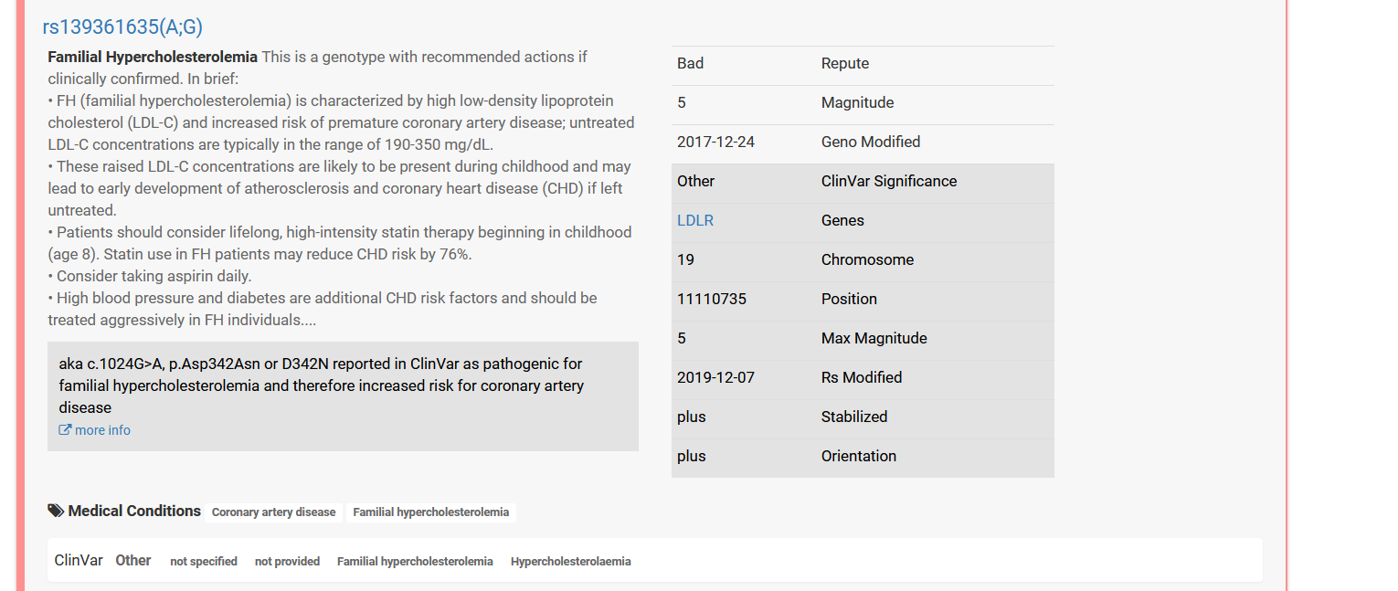Screen dimensions: 1398x591
Task: Select the Hypercholesterolaemia tag
Action: pos(571,562)
